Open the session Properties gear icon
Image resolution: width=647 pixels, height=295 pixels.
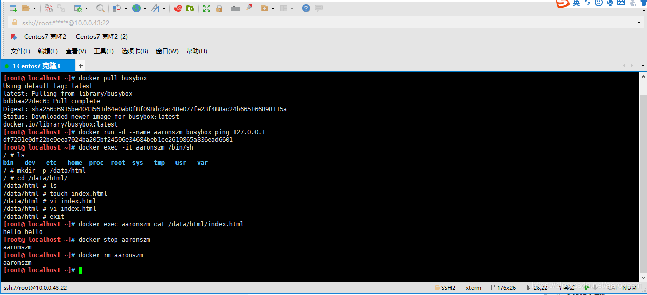(77, 8)
